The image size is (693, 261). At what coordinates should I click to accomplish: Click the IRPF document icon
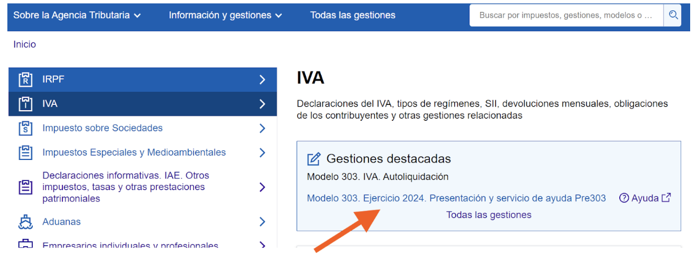(x=26, y=79)
